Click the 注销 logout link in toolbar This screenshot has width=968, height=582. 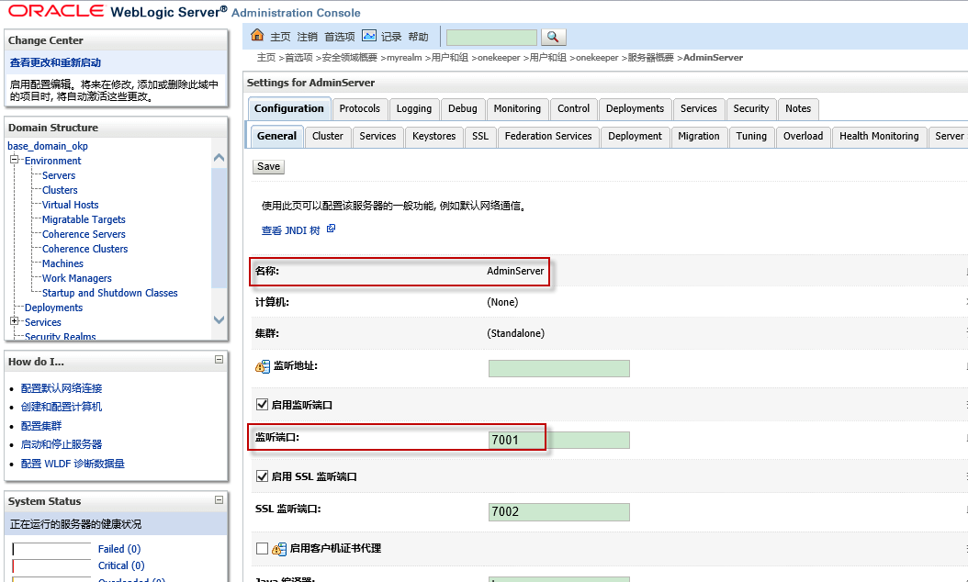308,37
